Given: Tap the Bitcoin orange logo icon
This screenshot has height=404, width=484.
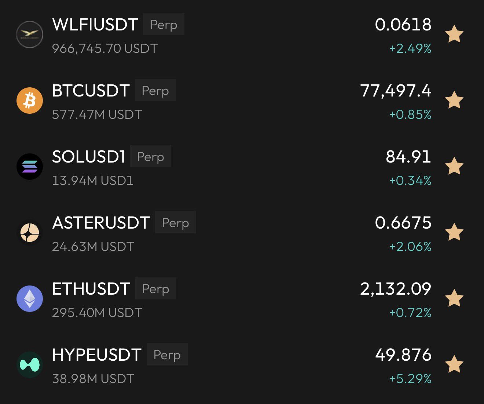Looking at the screenshot, I should [x=30, y=101].
